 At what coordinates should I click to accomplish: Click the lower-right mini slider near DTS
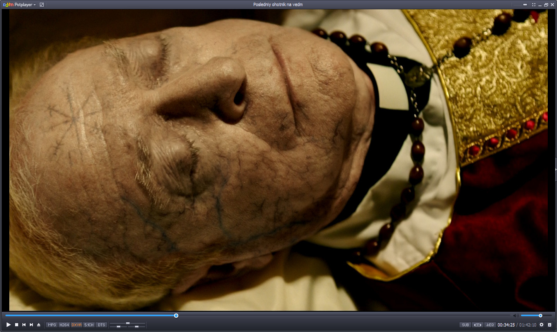[137, 327]
